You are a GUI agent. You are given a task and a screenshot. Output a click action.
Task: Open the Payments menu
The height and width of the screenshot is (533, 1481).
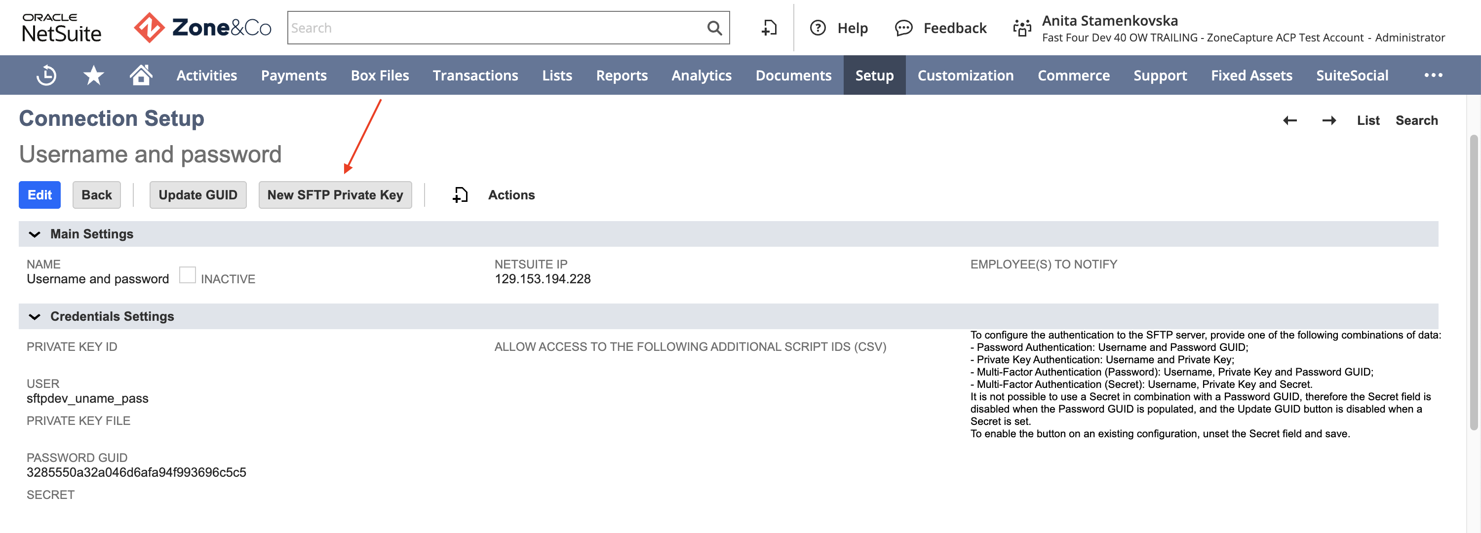(294, 76)
